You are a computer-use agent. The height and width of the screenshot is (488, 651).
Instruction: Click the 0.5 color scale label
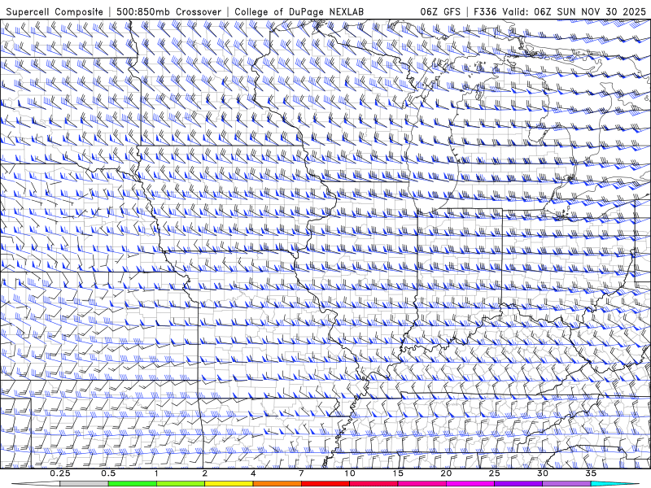108,473
